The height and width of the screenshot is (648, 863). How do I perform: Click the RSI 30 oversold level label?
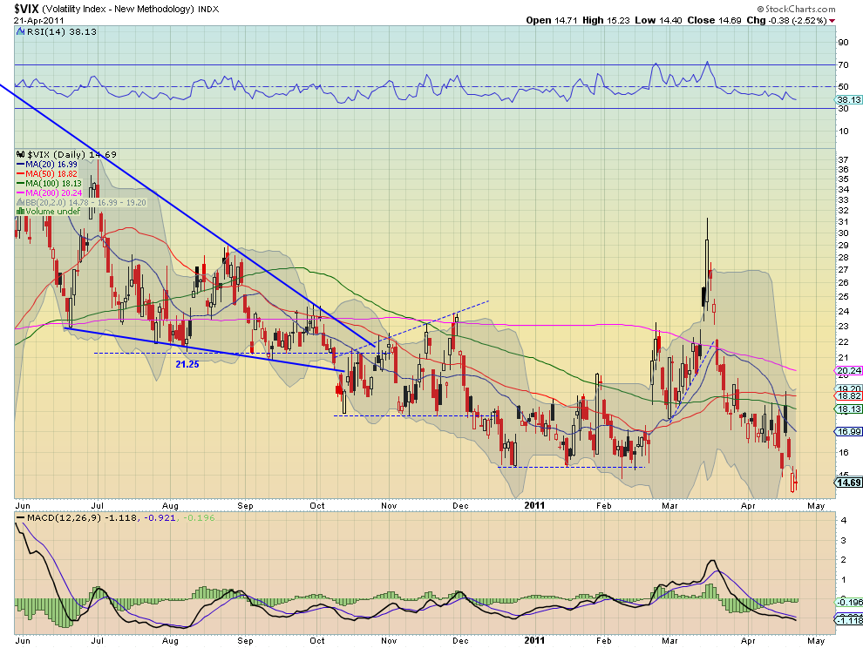point(843,108)
